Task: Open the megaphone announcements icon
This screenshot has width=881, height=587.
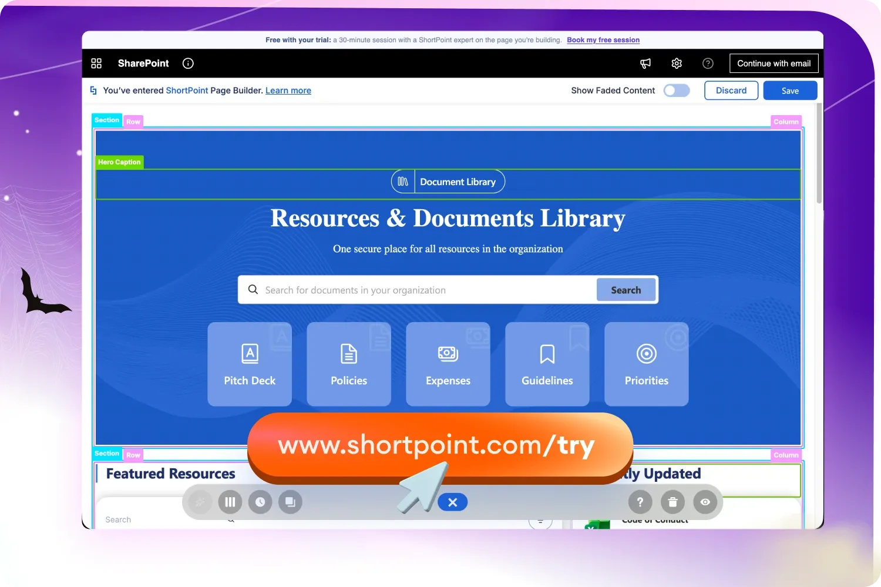Action: [x=645, y=63]
